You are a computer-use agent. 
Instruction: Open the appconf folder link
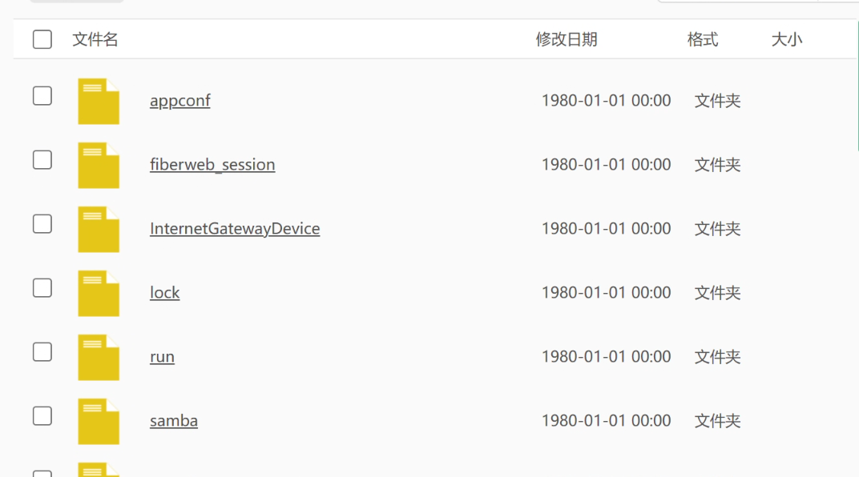pyautogui.click(x=180, y=101)
